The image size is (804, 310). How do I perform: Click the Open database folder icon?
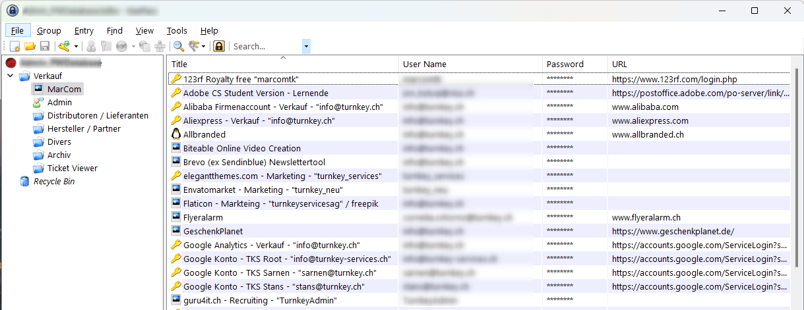click(30, 46)
